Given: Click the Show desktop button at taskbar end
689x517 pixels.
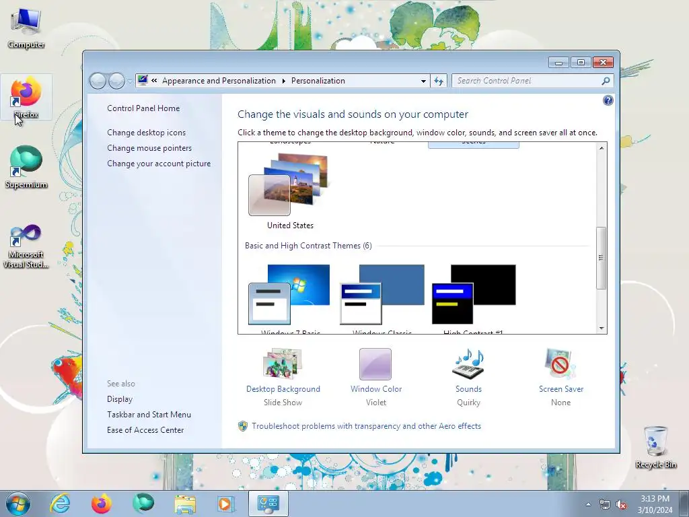Looking at the screenshot, I should [x=684, y=504].
